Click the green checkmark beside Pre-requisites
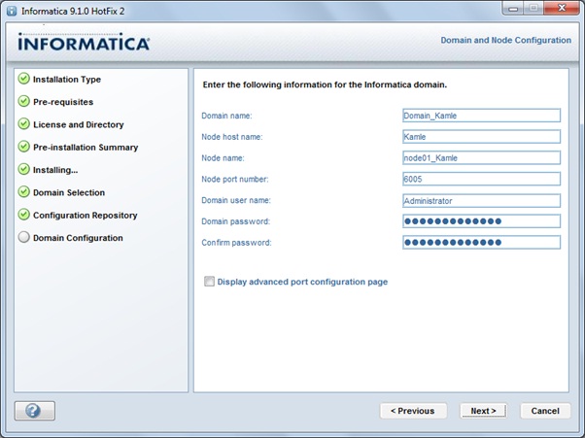Screen dimensions: 585x438 coord(24,101)
